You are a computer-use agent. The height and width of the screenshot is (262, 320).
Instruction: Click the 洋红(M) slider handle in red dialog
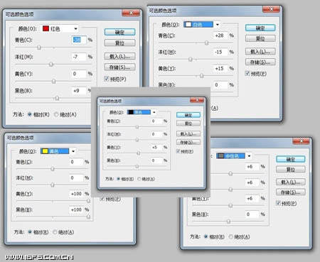click(x=50, y=64)
